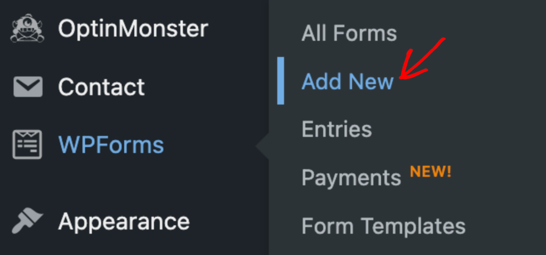Open the Entries submenu item
The width and height of the screenshot is (546, 255).
[336, 130]
